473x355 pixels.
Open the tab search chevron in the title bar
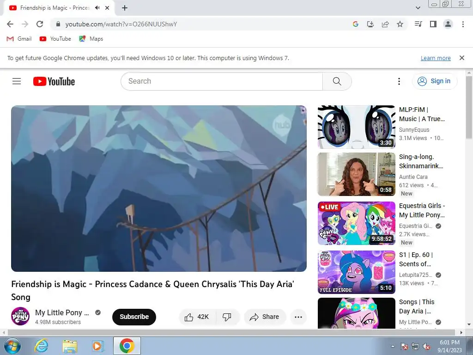click(418, 8)
